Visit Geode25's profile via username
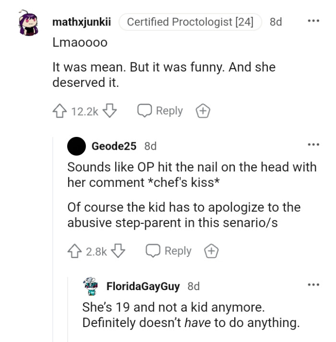336x342 pixels. [x=114, y=146]
